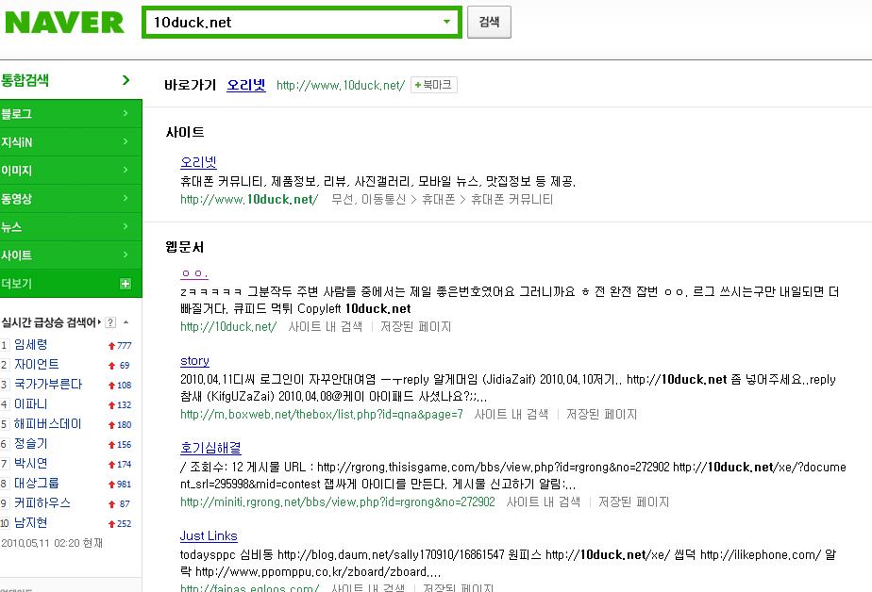Click the 2010.05.11 02:20 현재 timestamp
Viewport: 872px width, 592px height.
(52, 543)
